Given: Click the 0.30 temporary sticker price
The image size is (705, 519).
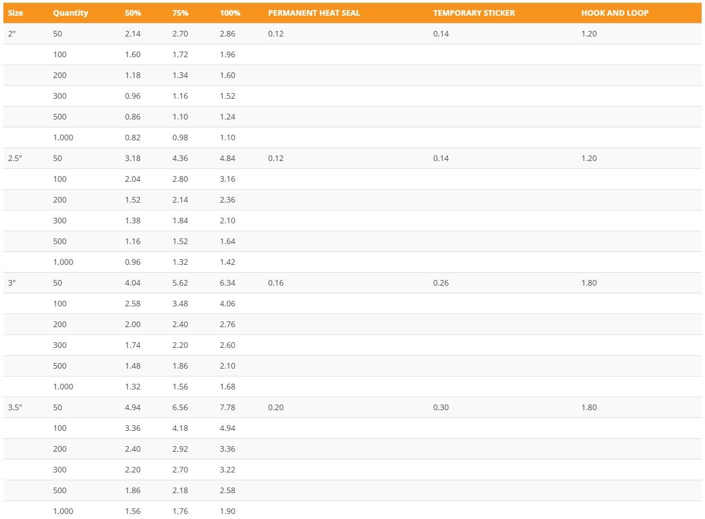Looking at the screenshot, I should (x=441, y=407).
